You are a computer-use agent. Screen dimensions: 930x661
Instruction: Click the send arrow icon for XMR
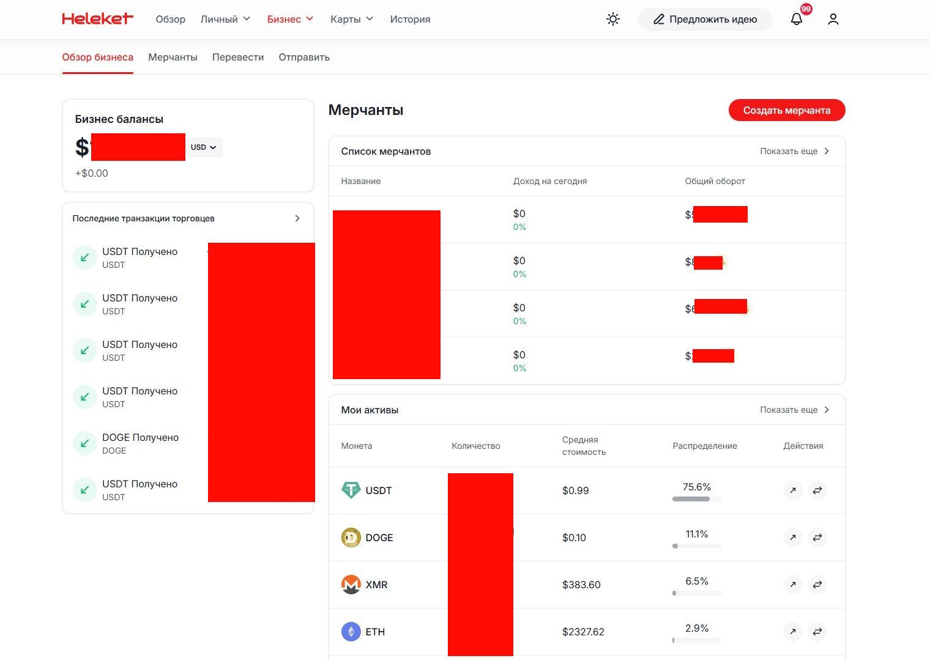pyautogui.click(x=792, y=585)
